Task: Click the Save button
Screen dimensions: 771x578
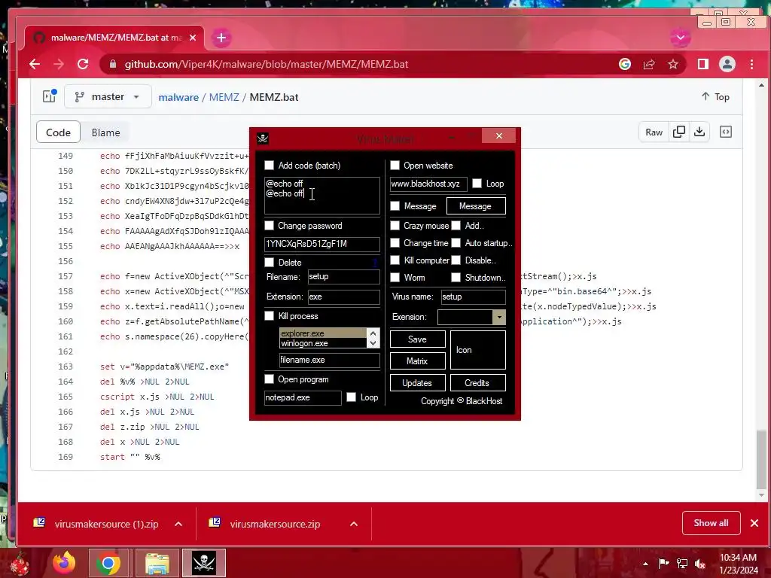Action: [417, 339]
